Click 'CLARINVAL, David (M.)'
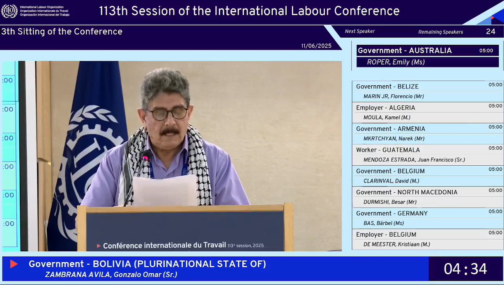Screen dimensions: 504x285 point(391,181)
